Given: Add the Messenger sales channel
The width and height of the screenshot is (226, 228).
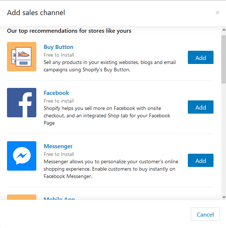Looking at the screenshot, I should click(200, 160).
